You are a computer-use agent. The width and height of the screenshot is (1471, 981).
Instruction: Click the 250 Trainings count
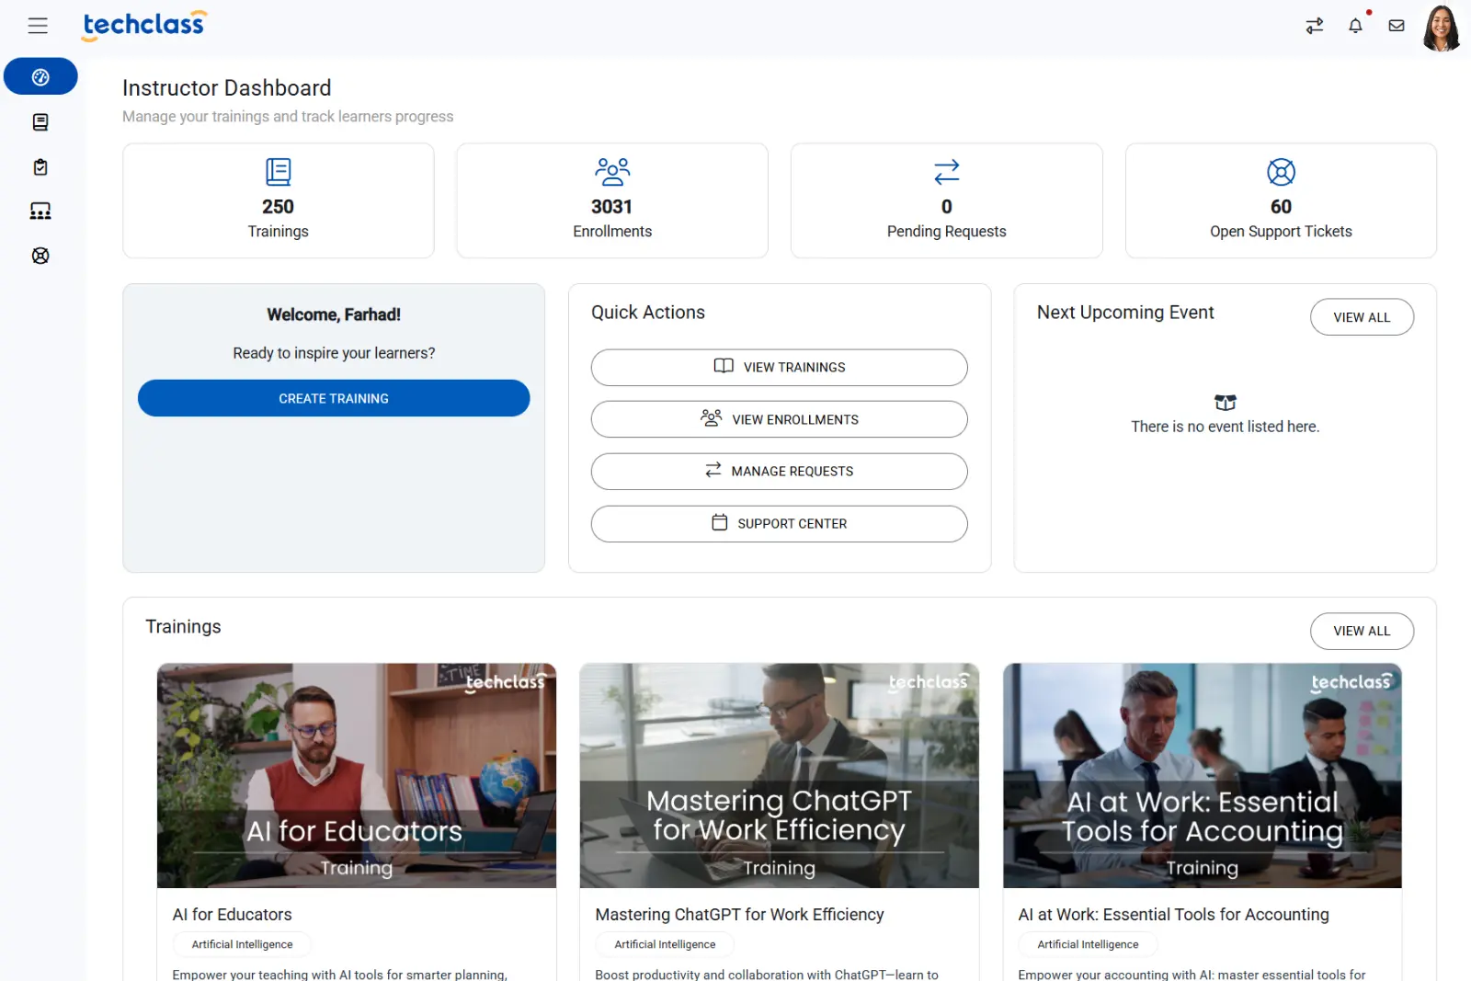tap(278, 207)
